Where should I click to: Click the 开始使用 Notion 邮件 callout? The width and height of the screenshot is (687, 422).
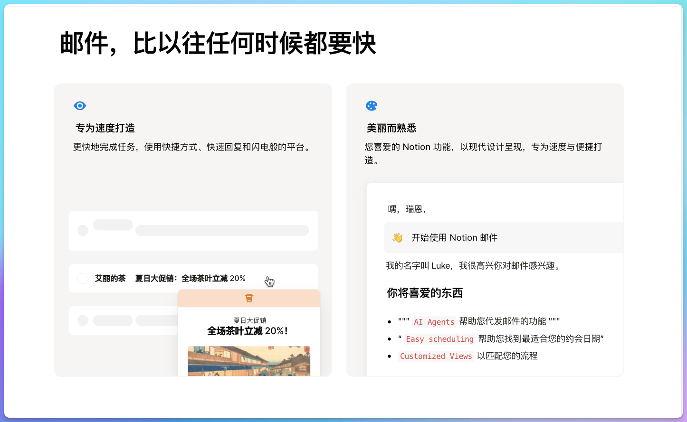[x=504, y=237]
